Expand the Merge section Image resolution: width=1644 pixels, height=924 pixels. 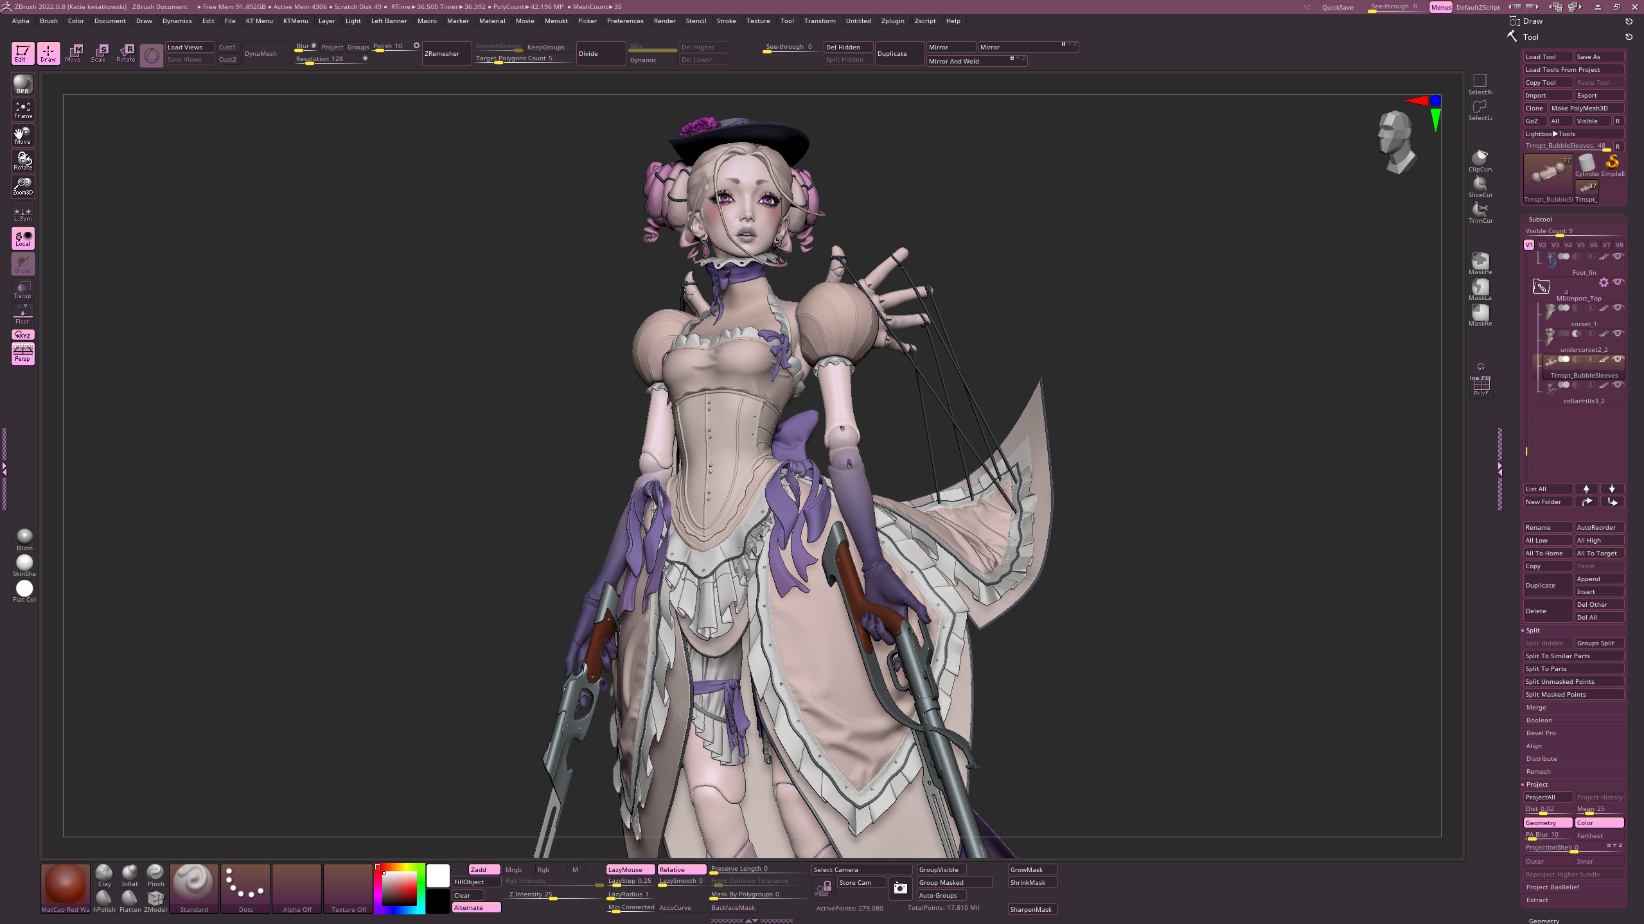1536,707
